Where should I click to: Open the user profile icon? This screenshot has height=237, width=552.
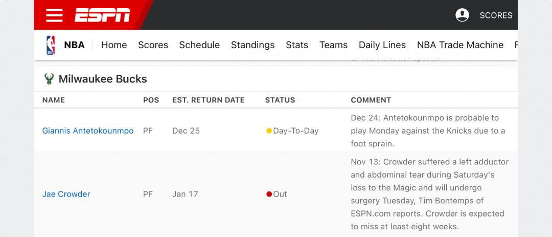(462, 15)
